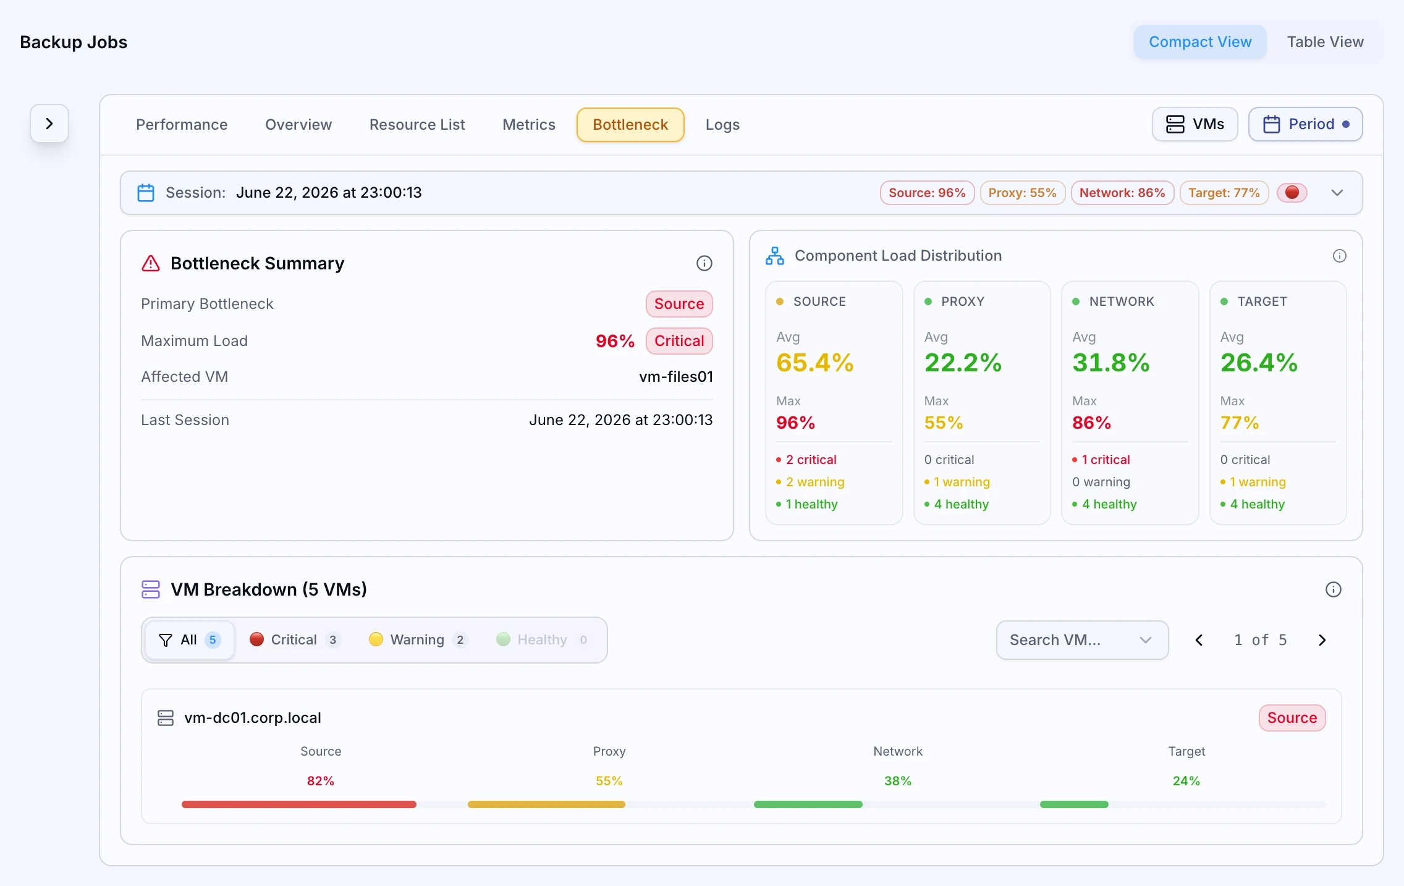Click the VMs filter button
Image resolution: width=1404 pixels, height=886 pixels.
(x=1195, y=124)
